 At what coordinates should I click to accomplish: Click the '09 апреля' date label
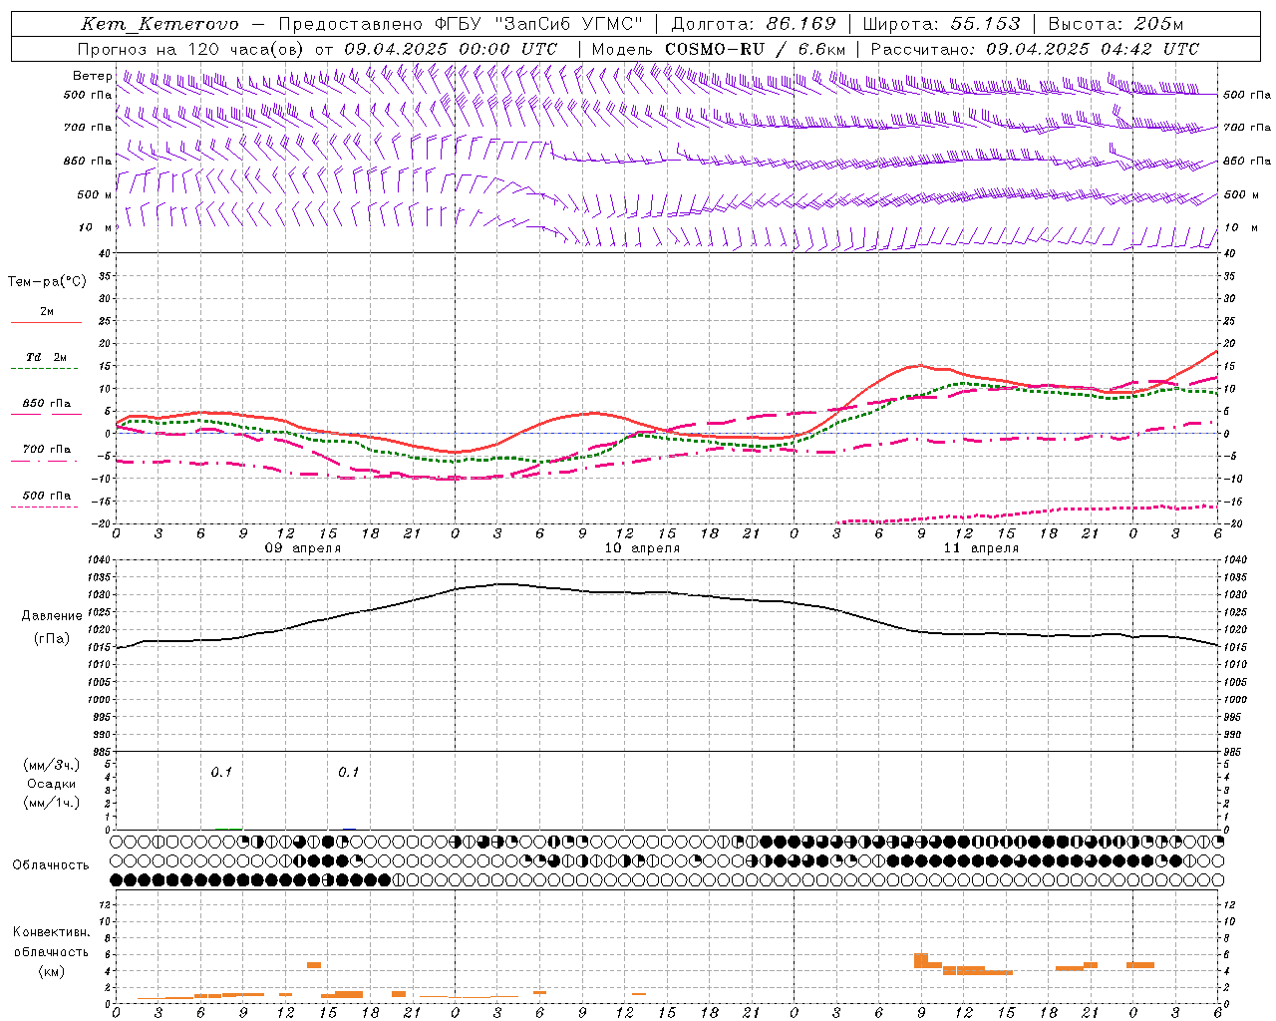(302, 548)
